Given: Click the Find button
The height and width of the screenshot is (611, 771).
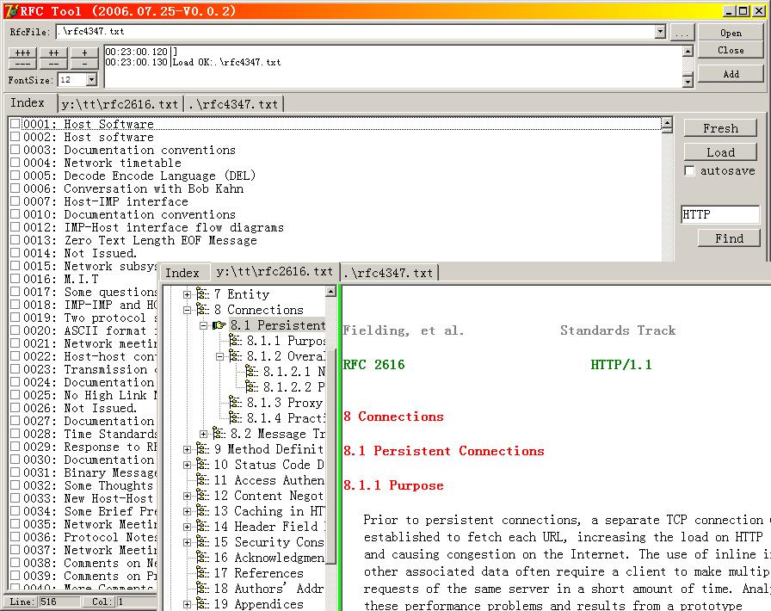Looking at the screenshot, I should pos(729,238).
